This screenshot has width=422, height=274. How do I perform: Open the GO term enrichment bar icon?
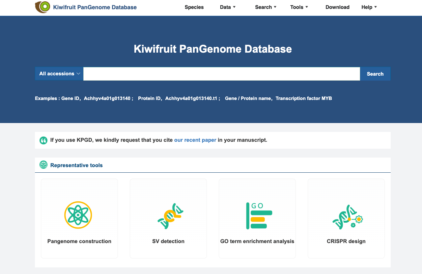coord(259,216)
